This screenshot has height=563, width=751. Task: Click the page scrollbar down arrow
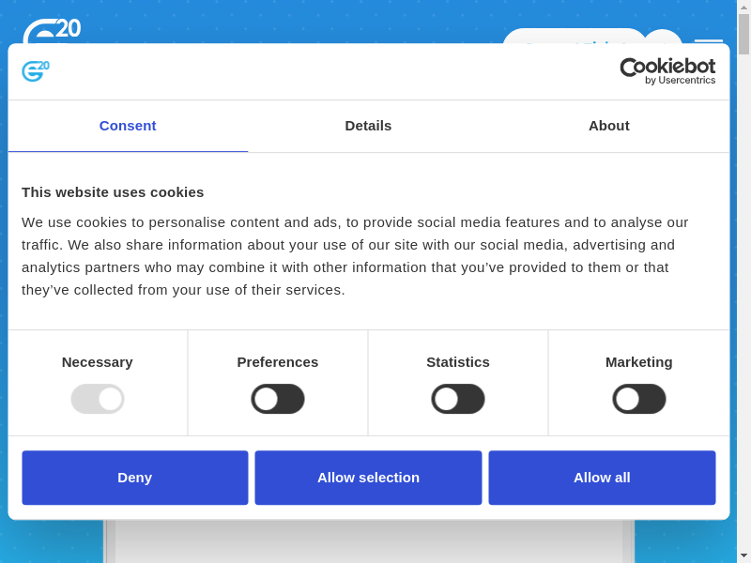(743, 555)
